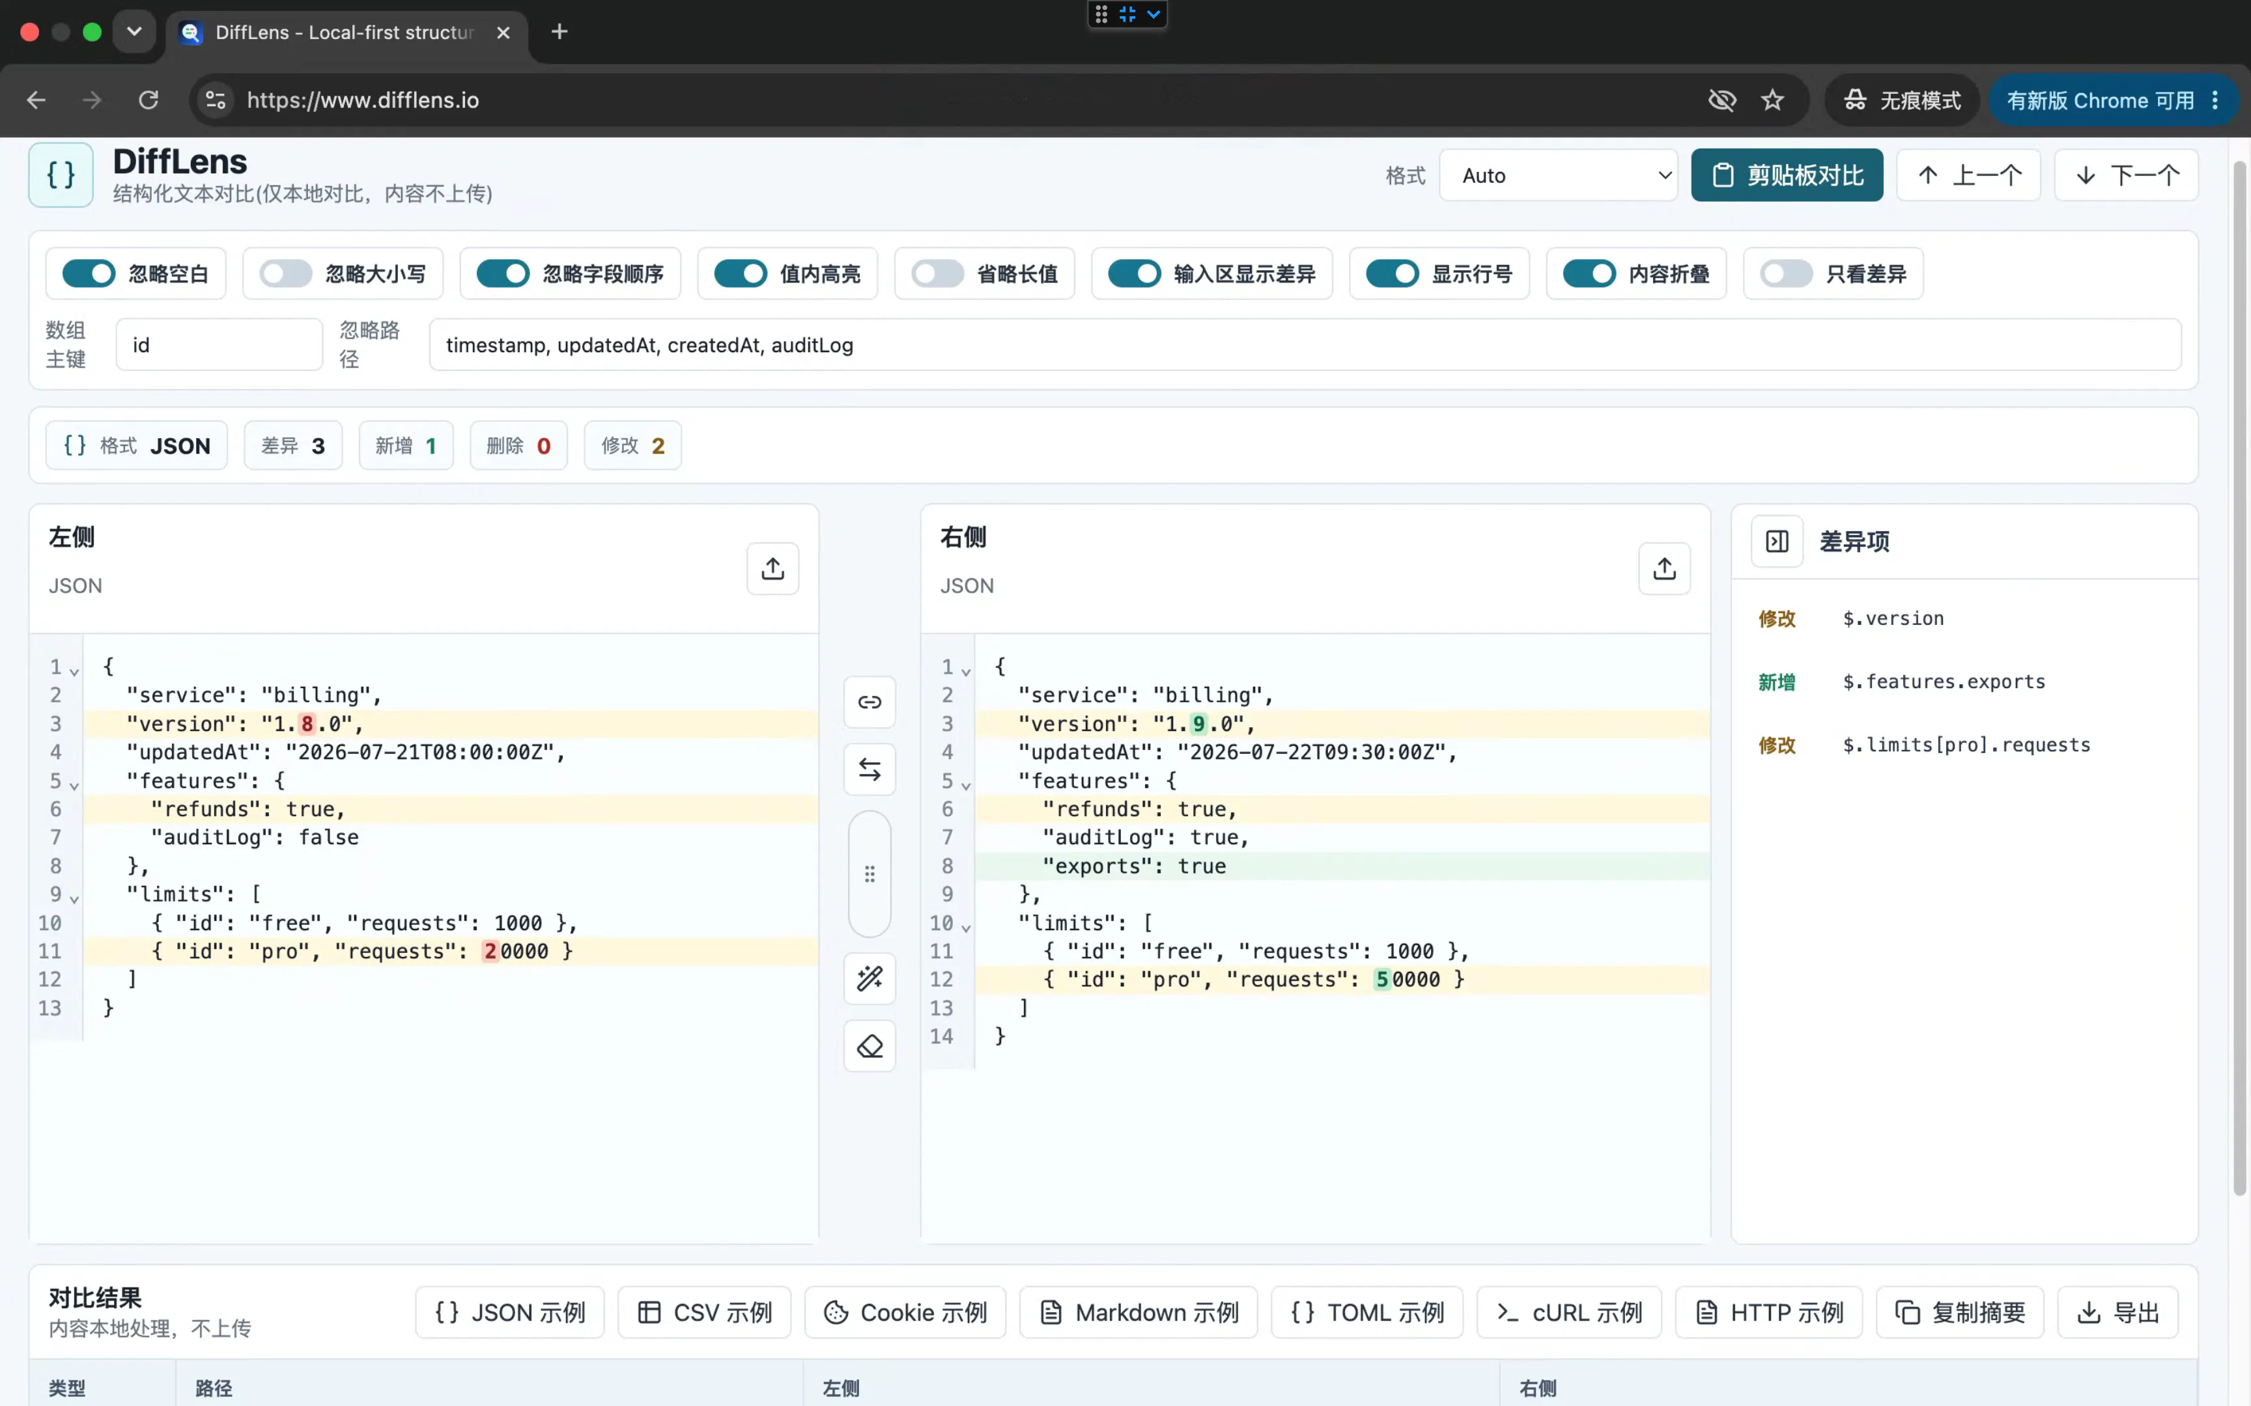This screenshot has width=2251, height=1406.
Task: Click the right panel upload icon
Action: pyautogui.click(x=1664, y=568)
